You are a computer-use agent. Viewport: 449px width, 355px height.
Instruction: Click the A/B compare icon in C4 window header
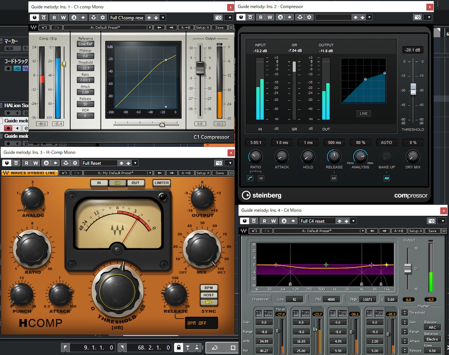coord(284,221)
